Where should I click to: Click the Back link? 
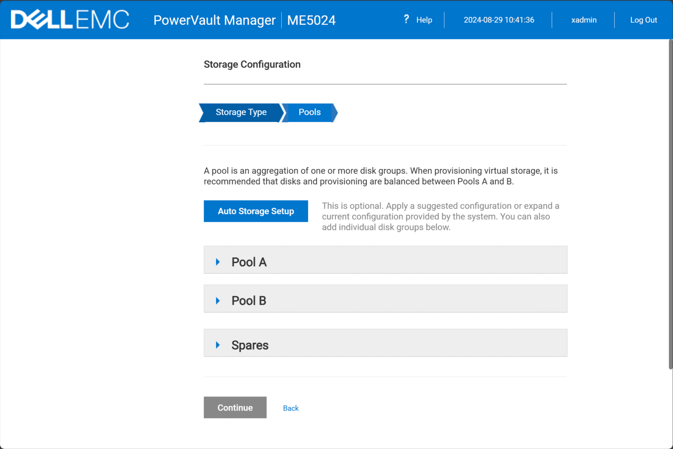290,408
